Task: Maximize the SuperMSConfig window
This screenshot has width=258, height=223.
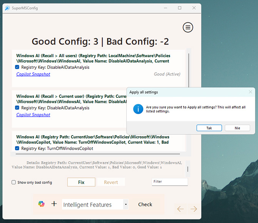Action: point(179,8)
